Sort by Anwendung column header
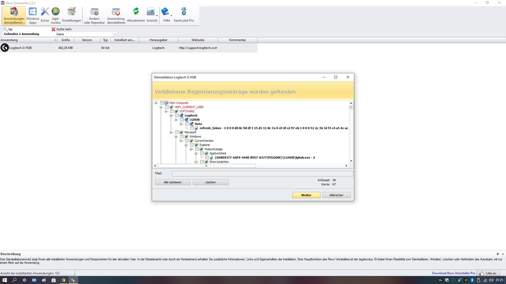Screen dimensions: 506x284 pos(29,40)
